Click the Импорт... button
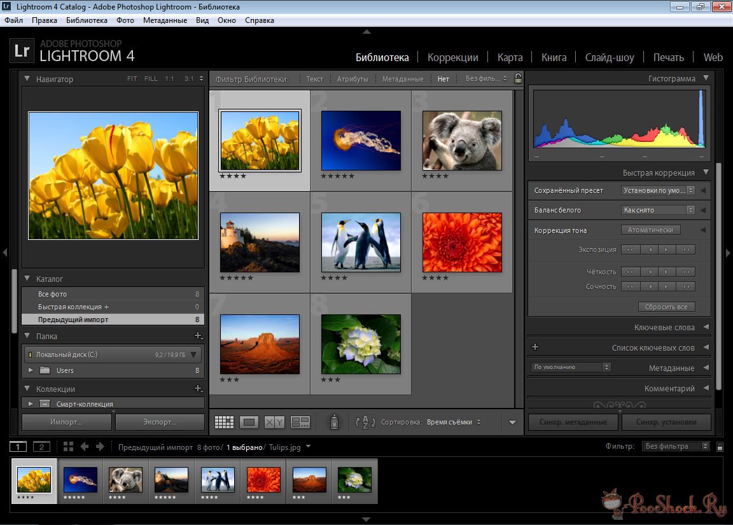The image size is (733, 525). [66, 422]
